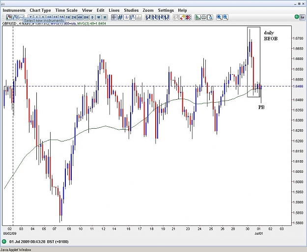
Task: Switch to 30 minute time scale
Action: tap(61, 17)
